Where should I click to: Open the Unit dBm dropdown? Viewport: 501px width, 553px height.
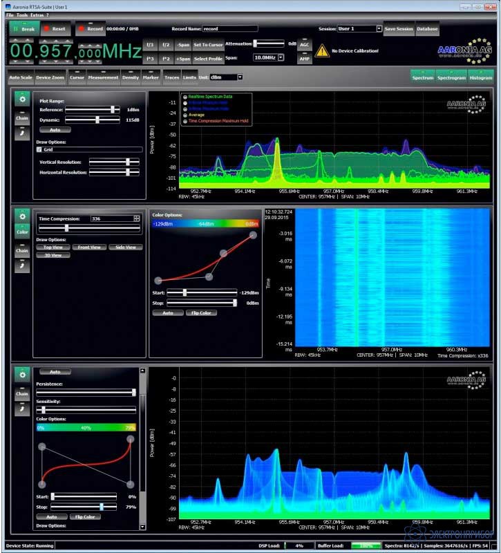tap(240, 77)
